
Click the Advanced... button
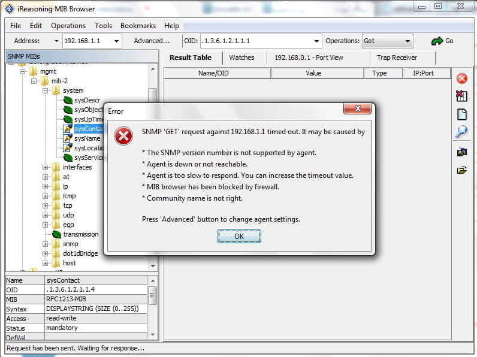[152, 41]
